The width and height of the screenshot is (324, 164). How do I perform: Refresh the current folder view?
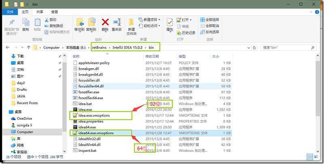[x=254, y=47]
